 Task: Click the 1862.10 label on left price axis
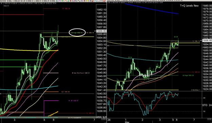point(101,9)
